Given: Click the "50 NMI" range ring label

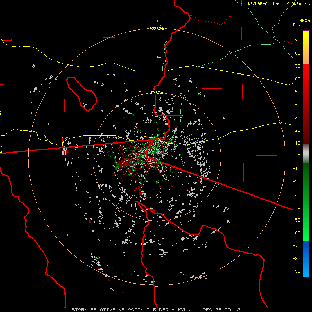Looking at the screenshot, I should (x=157, y=93).
